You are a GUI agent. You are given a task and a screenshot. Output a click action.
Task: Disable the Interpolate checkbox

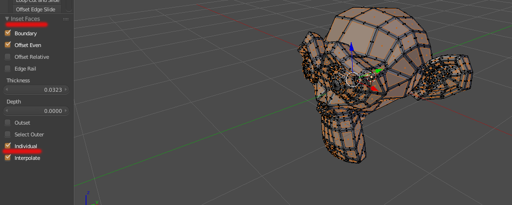pyautogui.click(x=8, y=158)
